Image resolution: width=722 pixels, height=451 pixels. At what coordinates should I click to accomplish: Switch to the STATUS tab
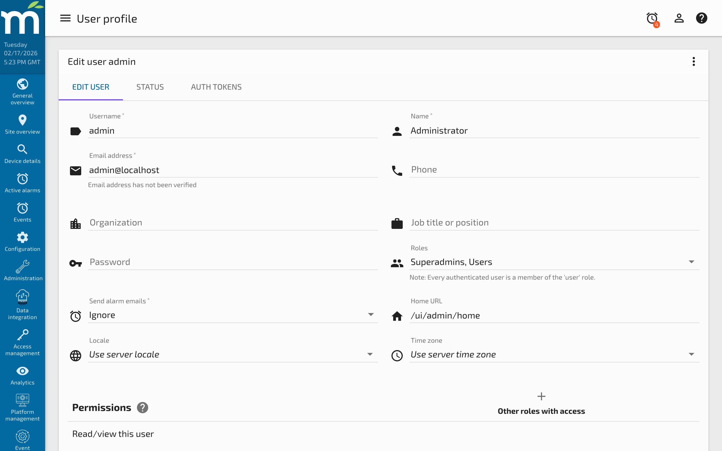tap(150, 87)
